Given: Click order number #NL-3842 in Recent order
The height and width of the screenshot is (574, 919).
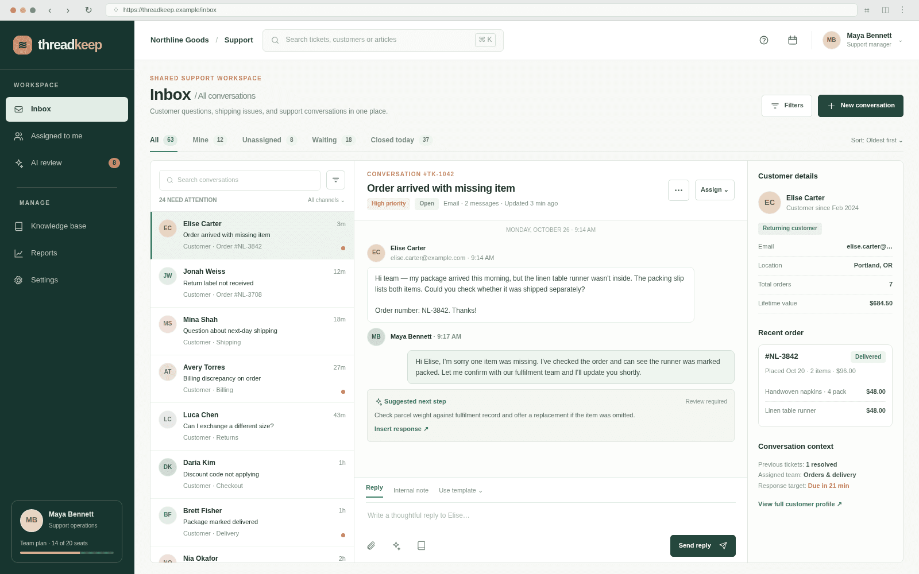Looking at the screenshot, I should point(782,356).
